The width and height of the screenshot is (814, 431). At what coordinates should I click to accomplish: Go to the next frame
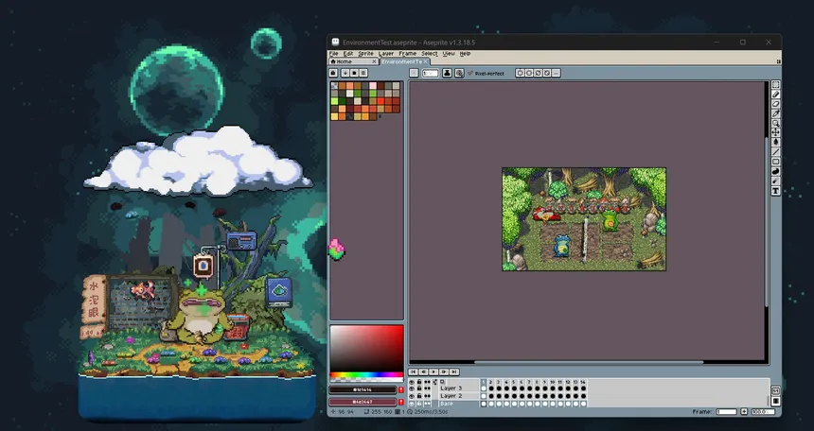[x=444, y=371]
